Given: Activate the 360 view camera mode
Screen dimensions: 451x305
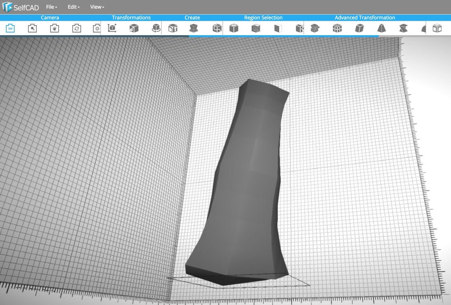Looking at the screenshot, I should click(x=10, y=28).
